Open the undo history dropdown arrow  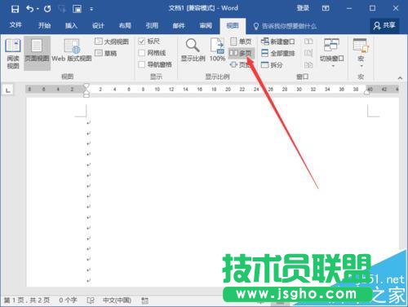tap(38, 9)
